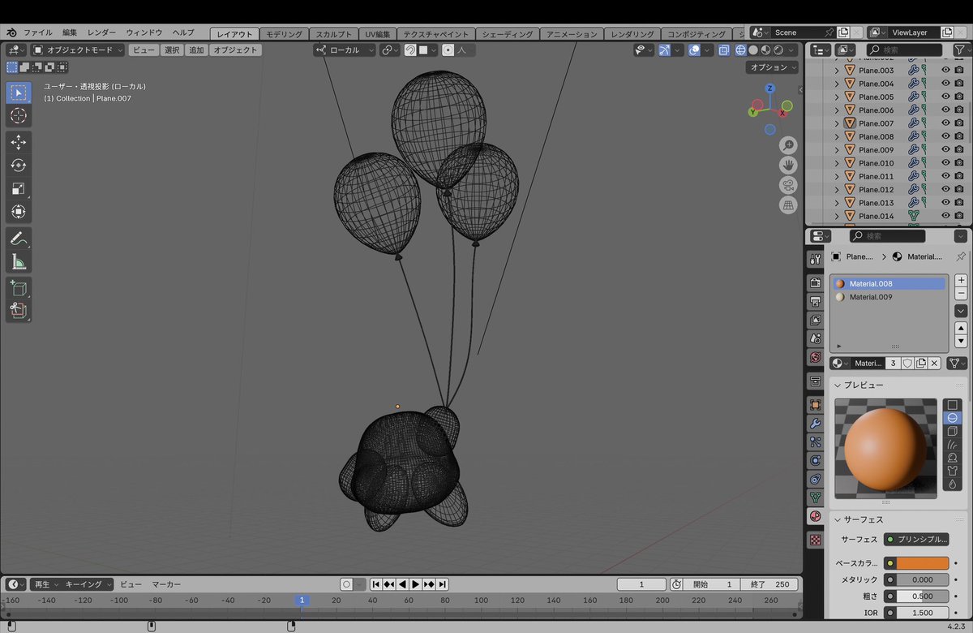Toggle snapping magnet in viewport header
973x633 pixels.
click(x=411, y=50)
